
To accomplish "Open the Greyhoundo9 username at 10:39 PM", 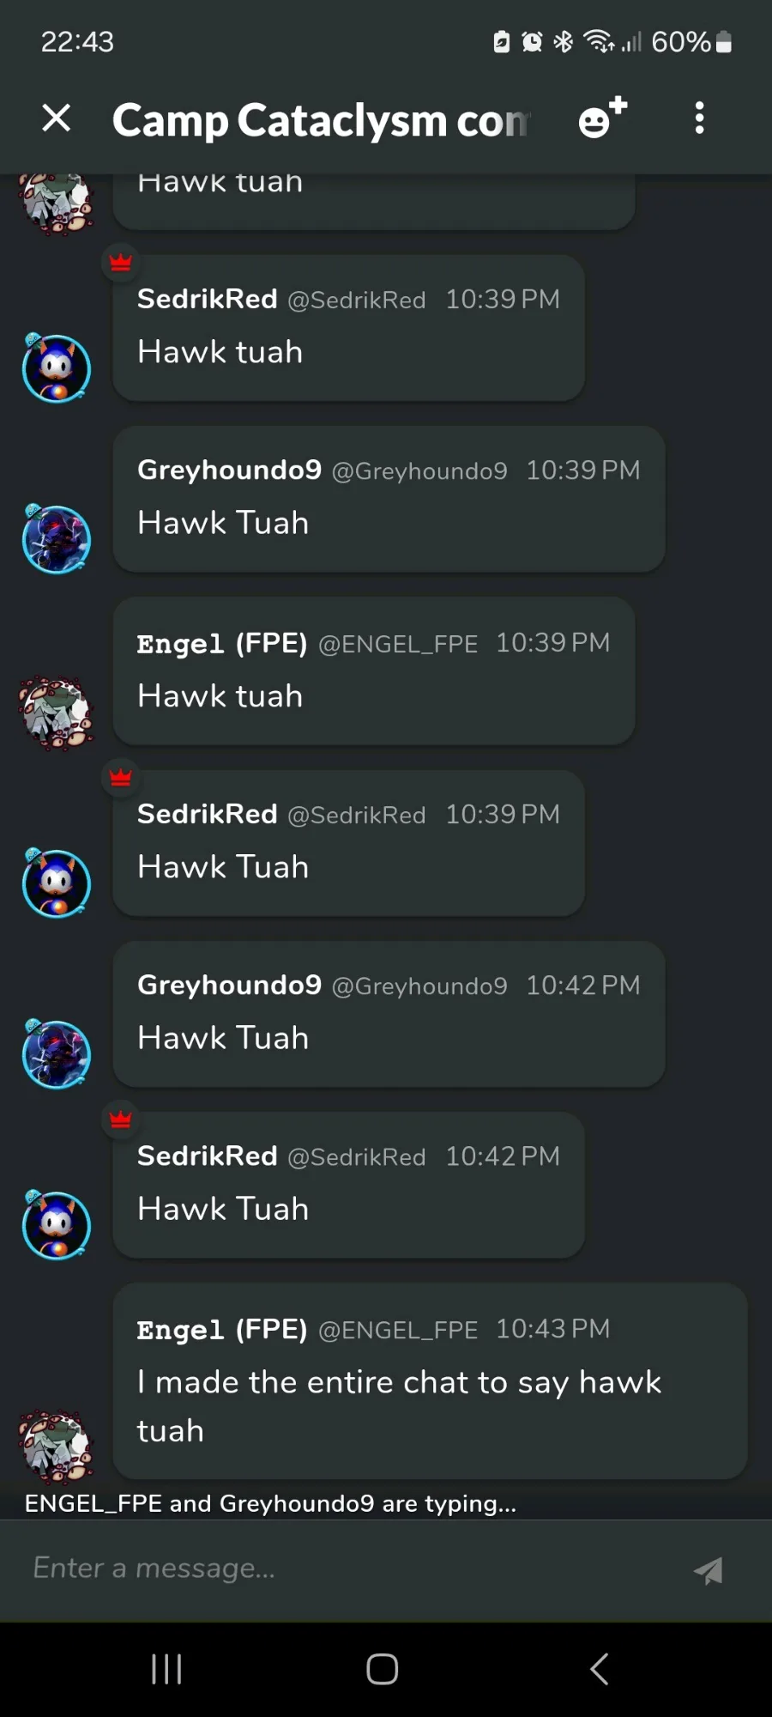I will (x=229, y=470).
